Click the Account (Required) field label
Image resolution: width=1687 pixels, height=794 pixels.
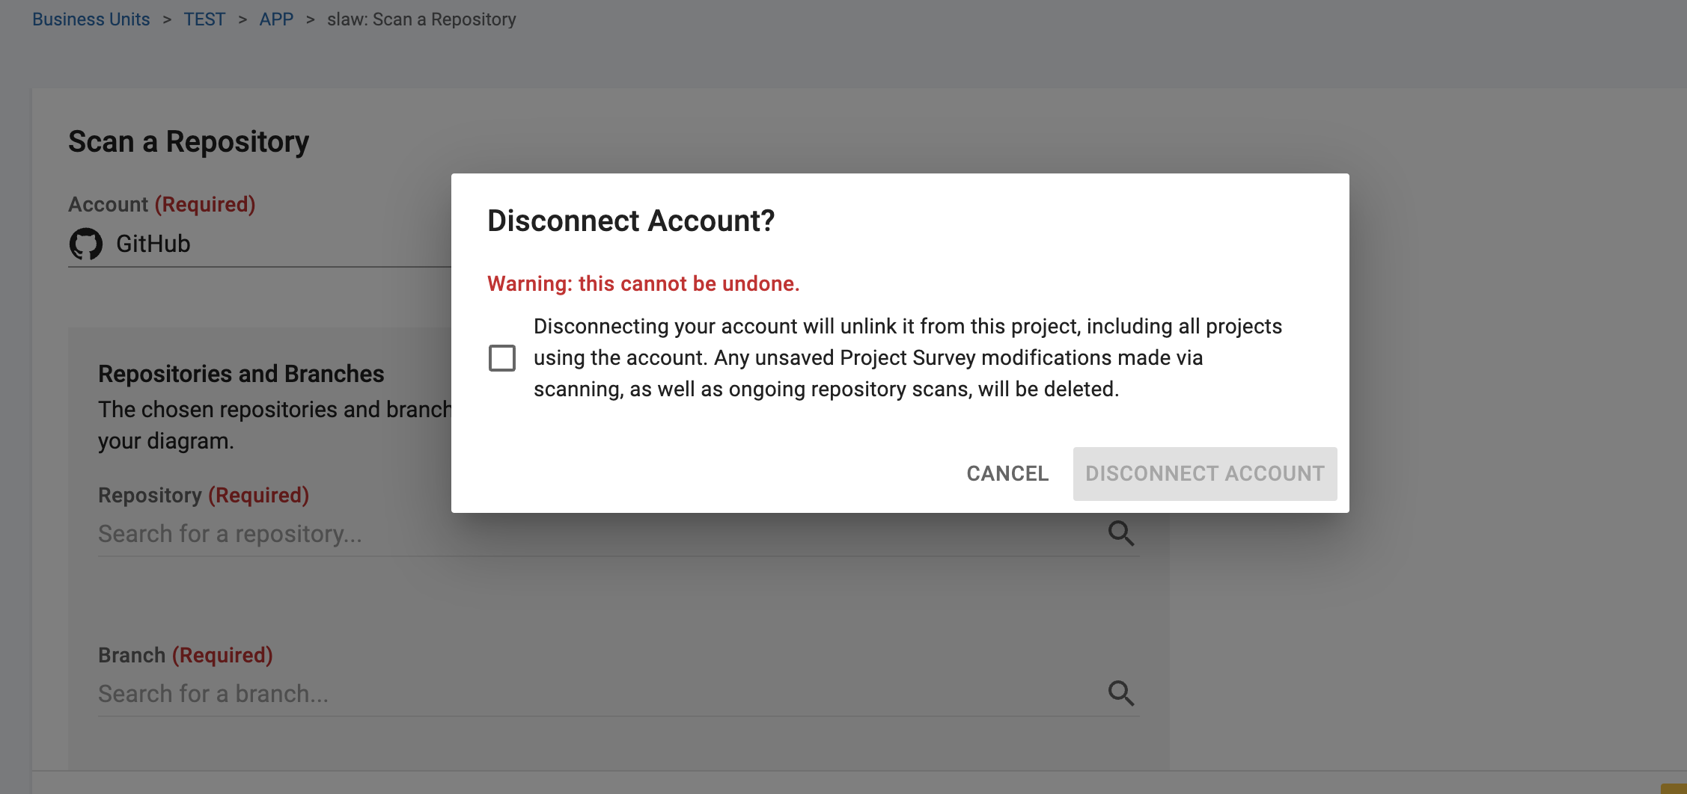(162, 204)
